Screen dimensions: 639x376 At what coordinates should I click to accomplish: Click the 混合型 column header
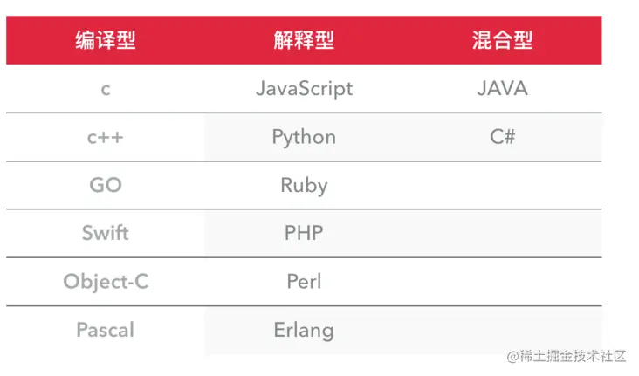click(502, 40)
